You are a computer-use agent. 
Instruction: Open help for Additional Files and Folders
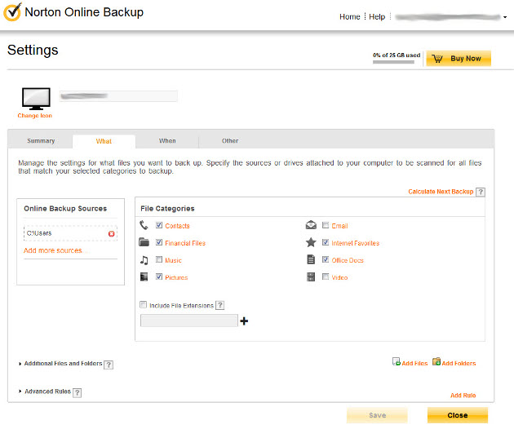[x=109, y=365]
